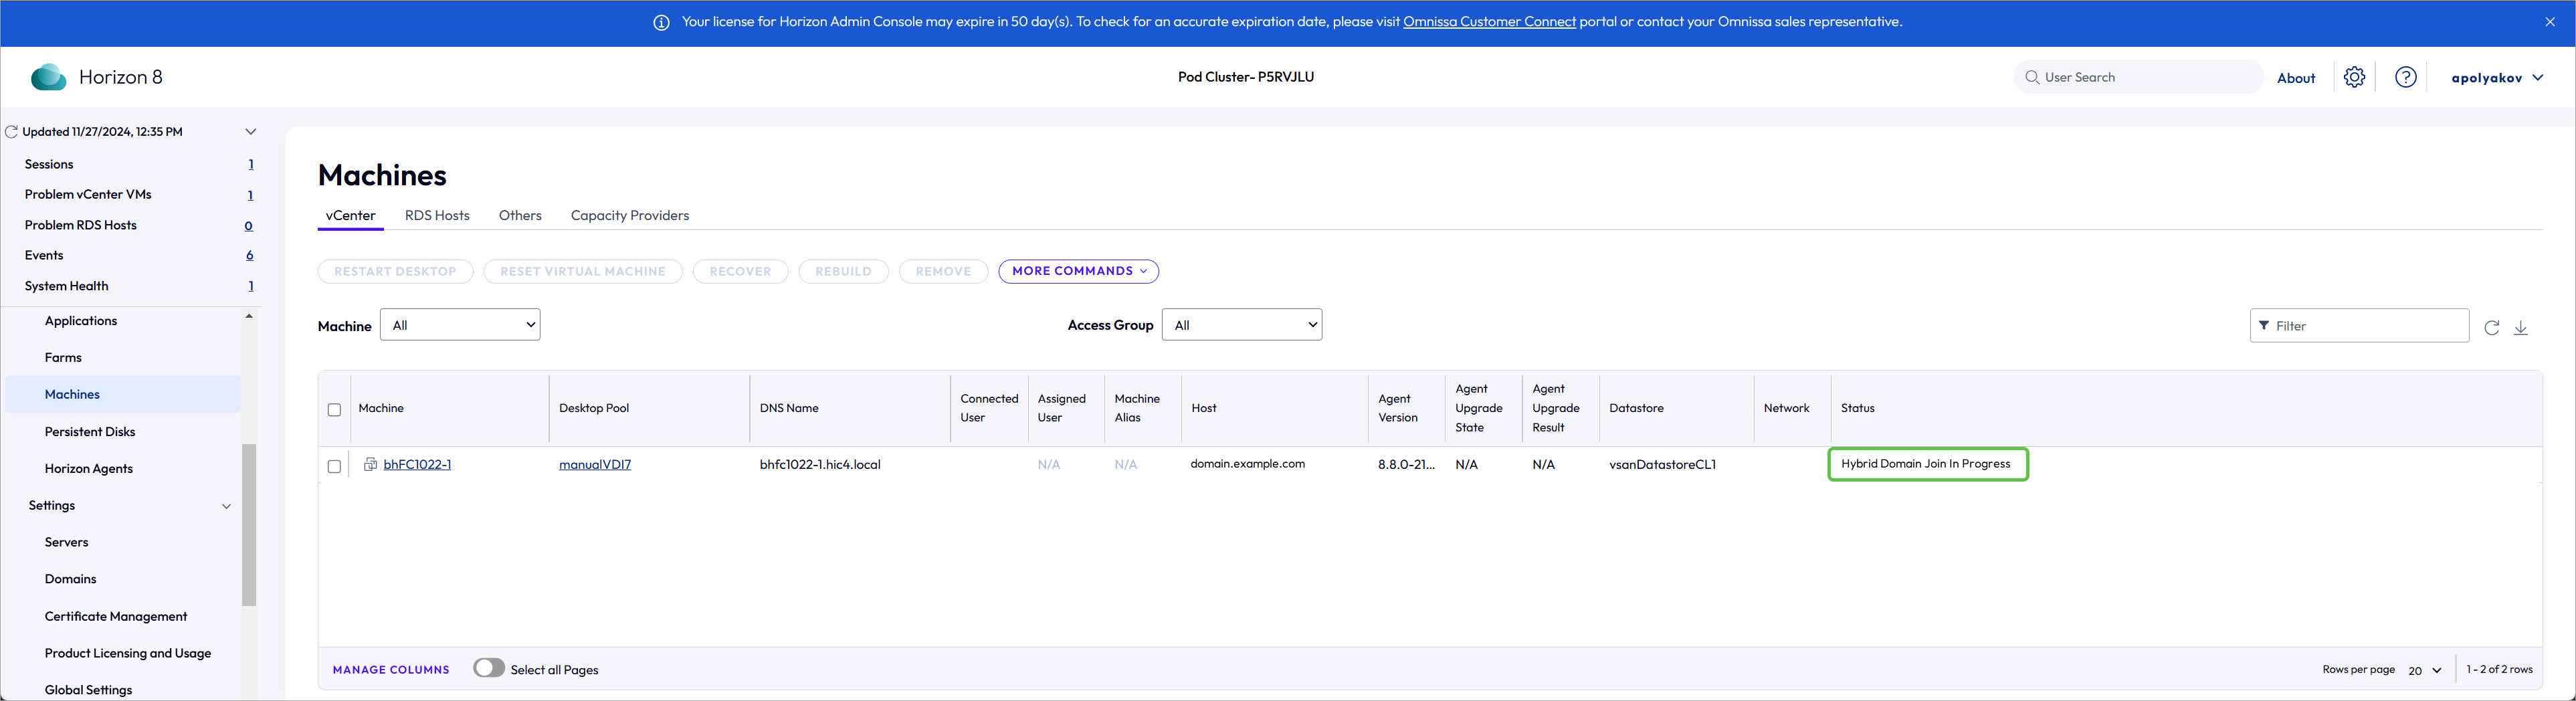
Task: Click the User Search field
Action: tap(2138, 77)
